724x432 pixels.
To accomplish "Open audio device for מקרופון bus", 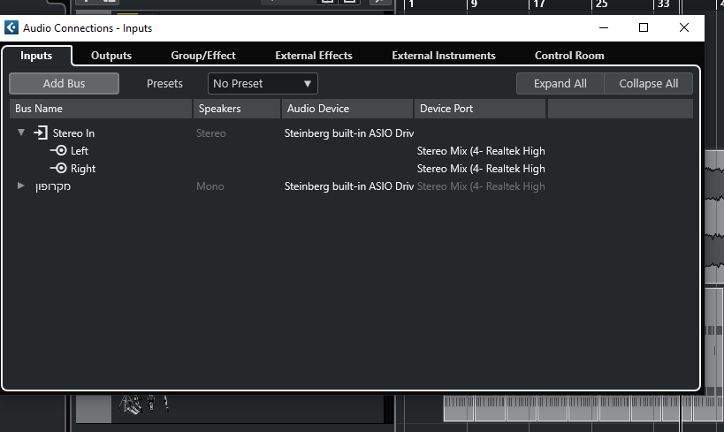I will coord(348,186).
